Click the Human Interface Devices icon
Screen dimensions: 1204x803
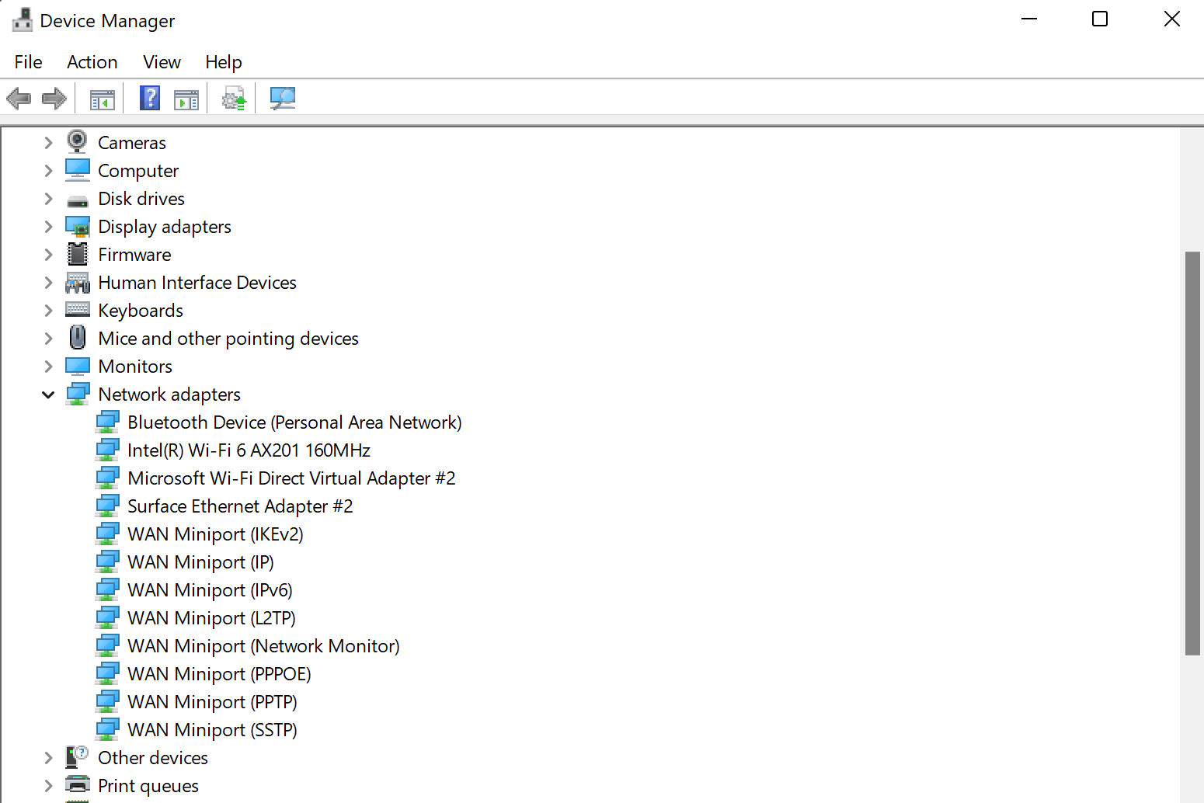click(78, 283)
